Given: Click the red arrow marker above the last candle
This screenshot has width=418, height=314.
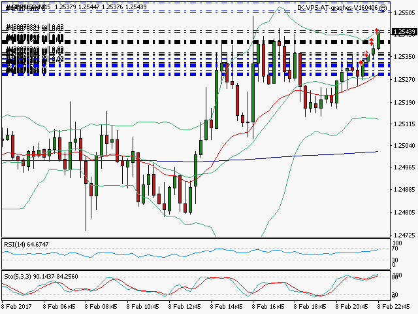Looking at the screenshot, I should click(x=376, y=31).
